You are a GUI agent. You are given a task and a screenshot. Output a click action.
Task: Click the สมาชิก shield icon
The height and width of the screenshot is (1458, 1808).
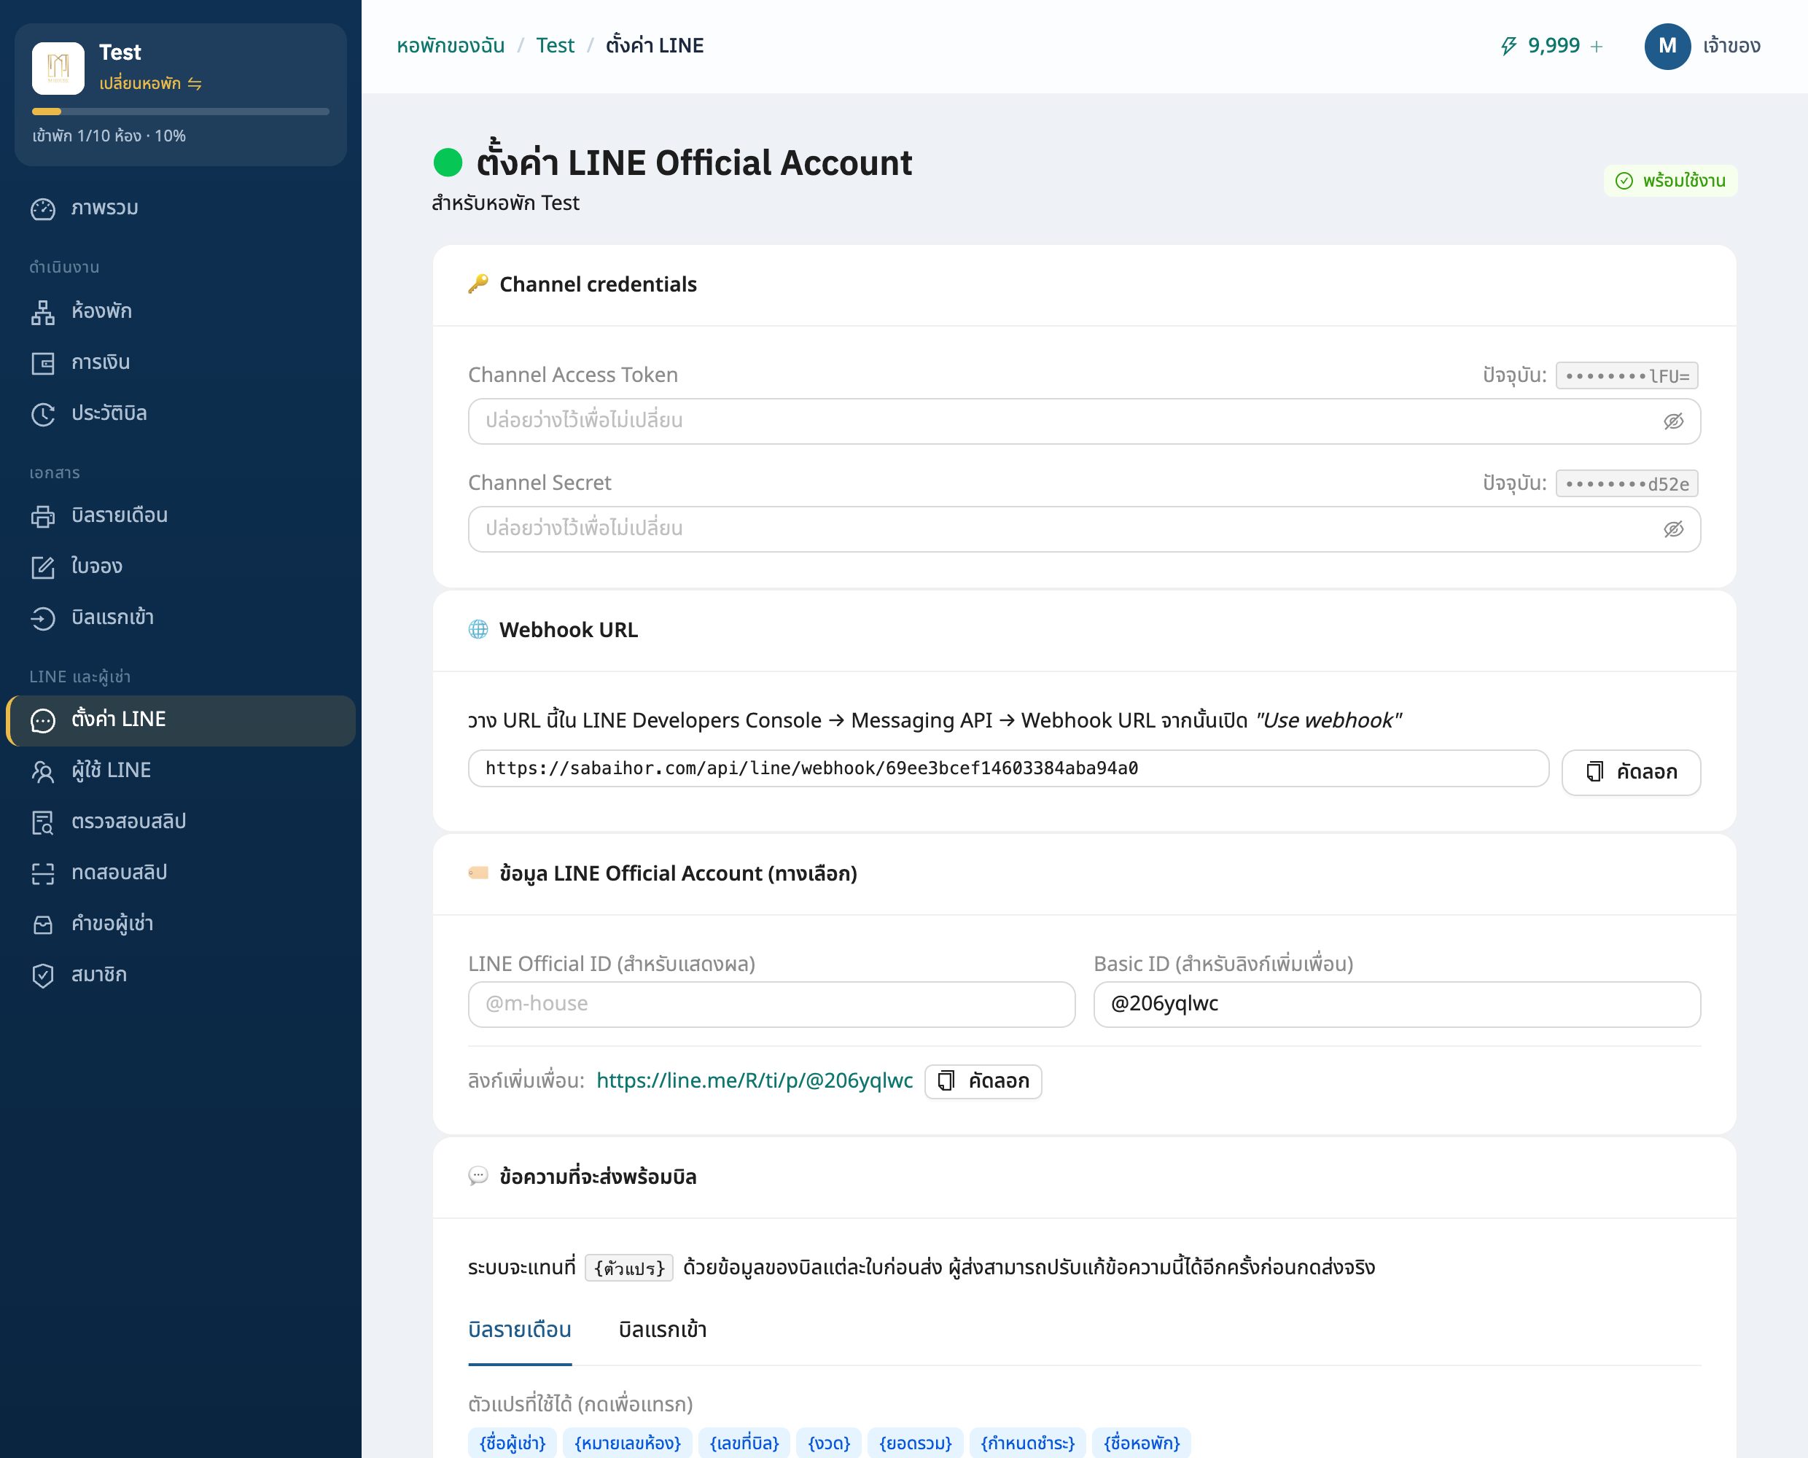43,975
